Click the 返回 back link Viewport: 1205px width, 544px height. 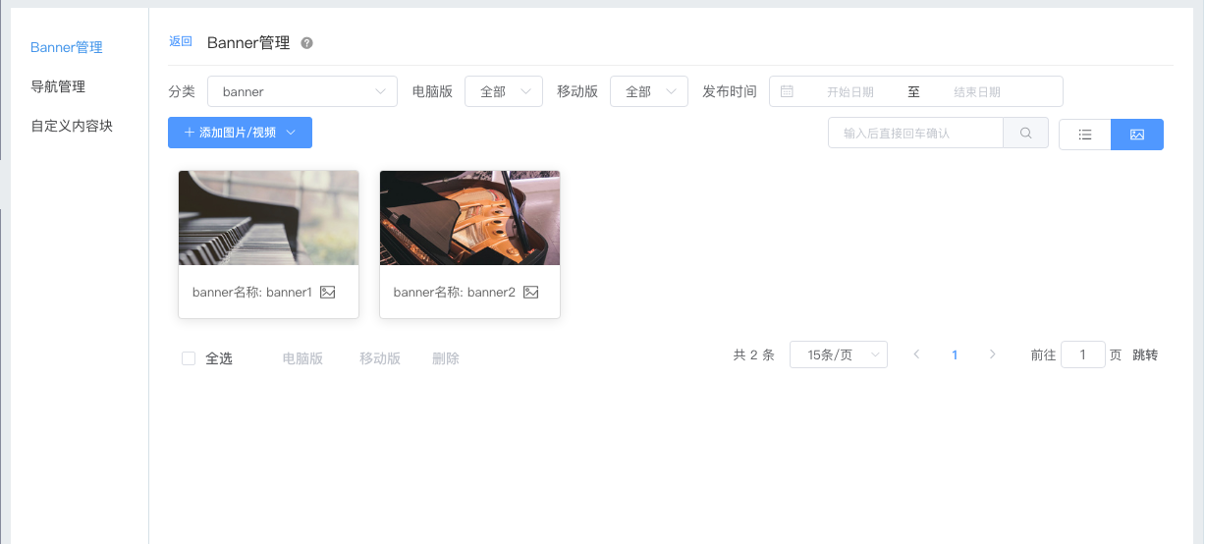(x=181, y=41)
